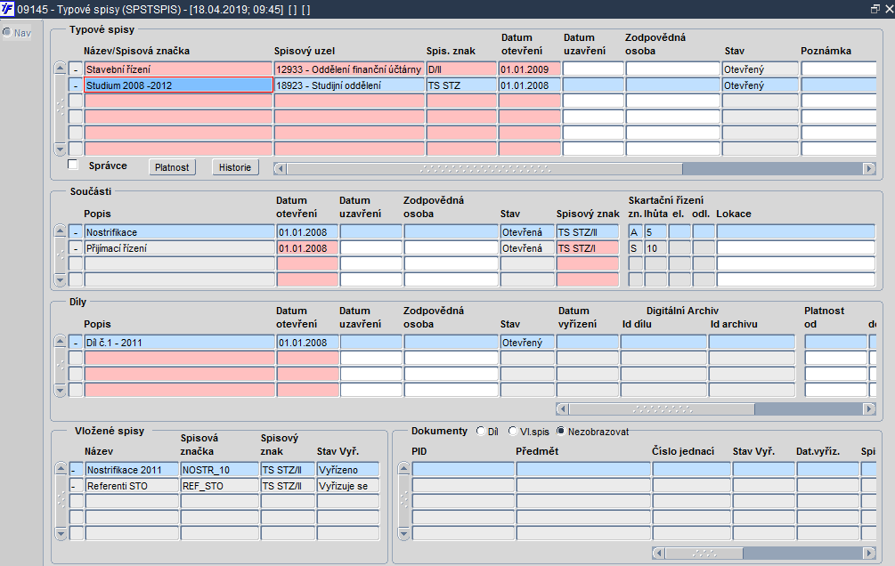This screenshot has height=566, width=895.
Task: Click right arrow of Dokumenty horizontal scrollbar
Action: coord(869,553)
